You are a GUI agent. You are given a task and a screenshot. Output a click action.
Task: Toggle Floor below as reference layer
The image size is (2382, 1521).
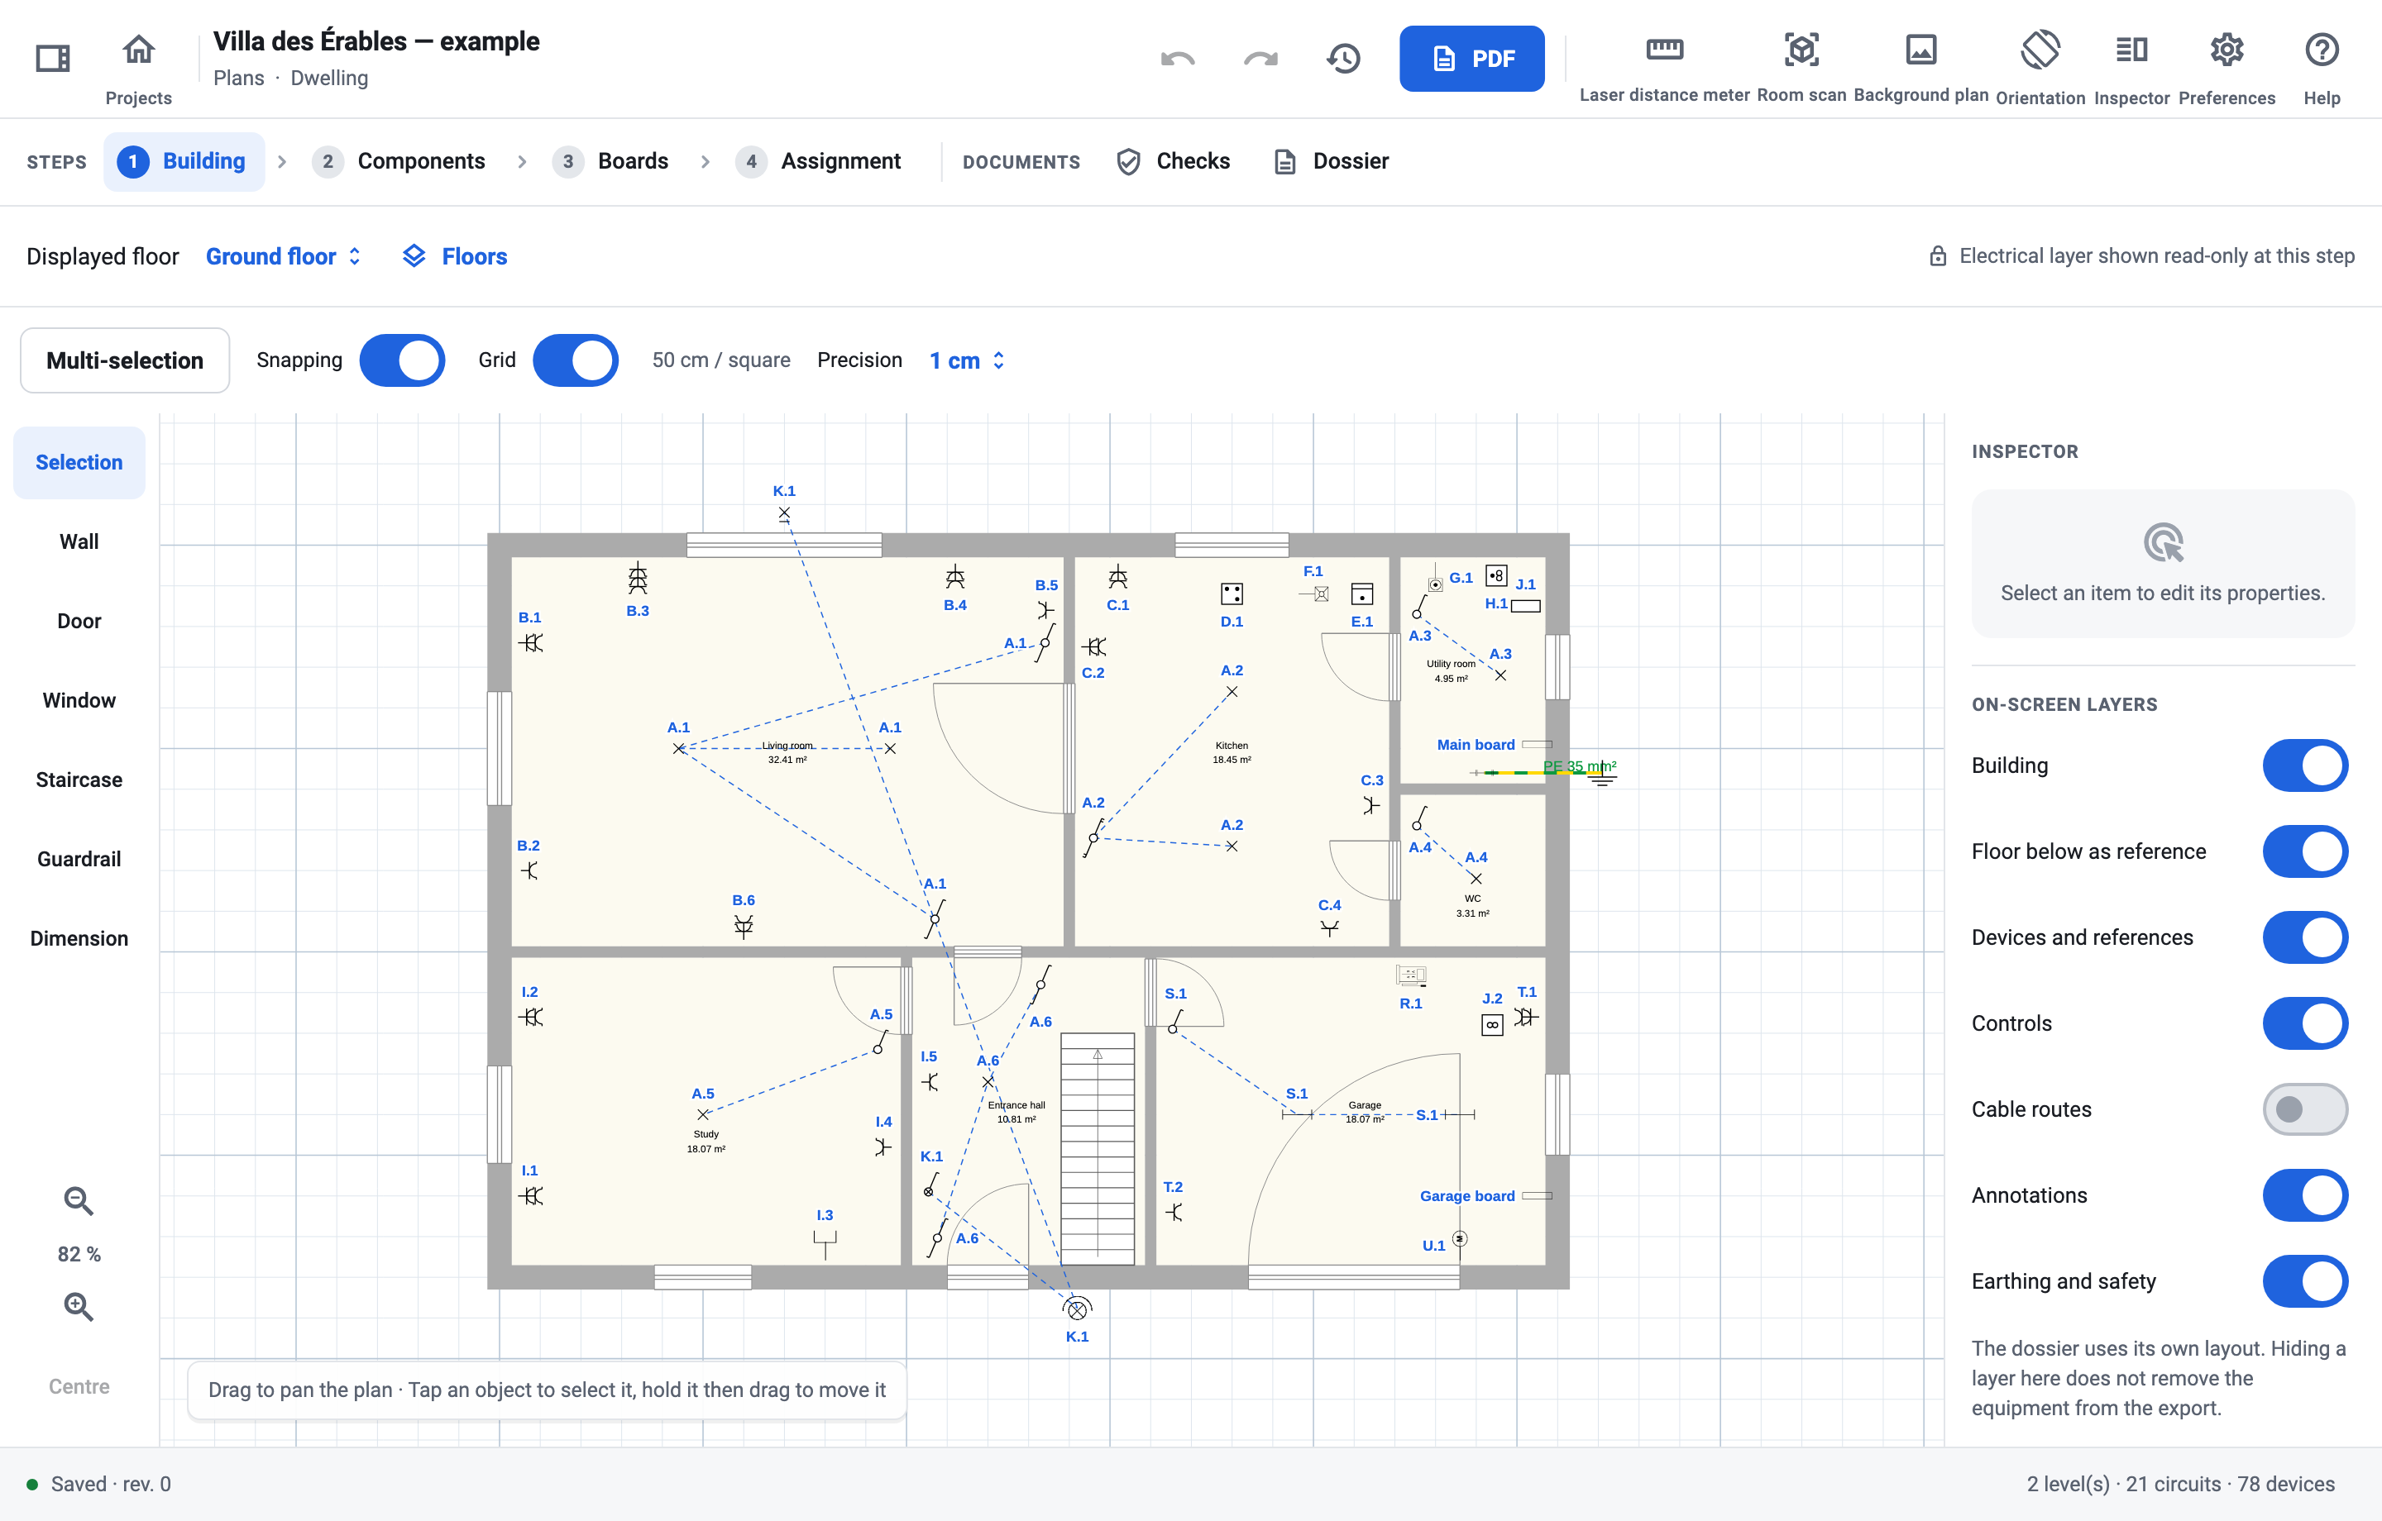coord(2305,851)
